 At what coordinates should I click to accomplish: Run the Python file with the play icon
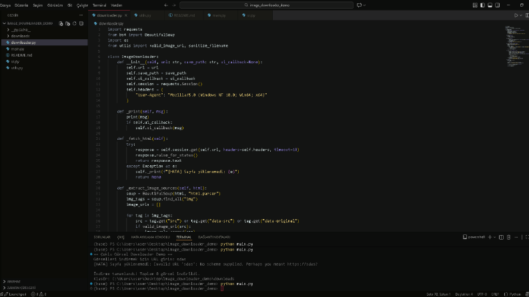click(516, 15)
